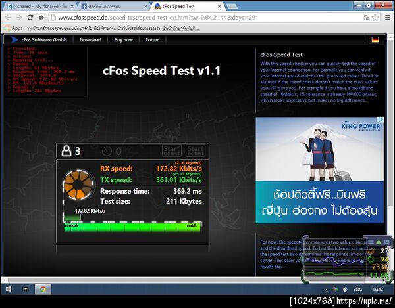Open the Download menu item
This screenshot has width=395, height=308.
90,39
